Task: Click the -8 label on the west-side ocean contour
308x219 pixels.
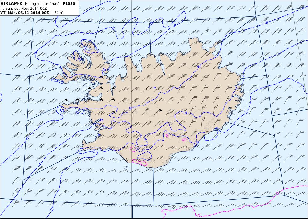Action: [35, 53]
